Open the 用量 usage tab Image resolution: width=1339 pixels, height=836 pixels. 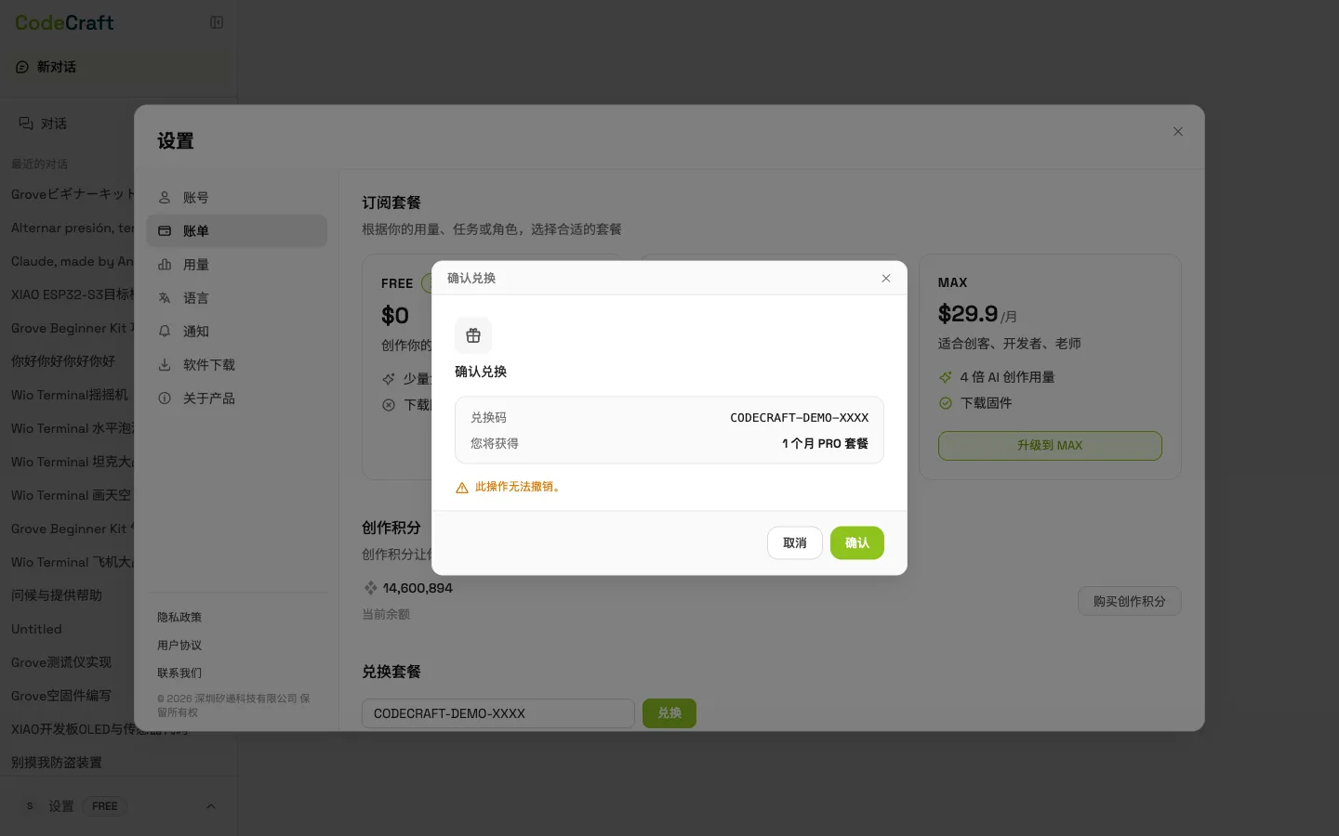pyautogui.click(x=236, y=265)
